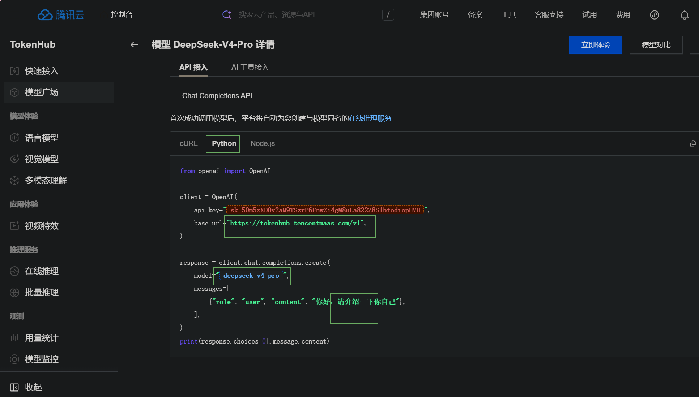Click the 视觉模型 sidebar icon
The image size is (699, 397).
[x=14, y=159]
